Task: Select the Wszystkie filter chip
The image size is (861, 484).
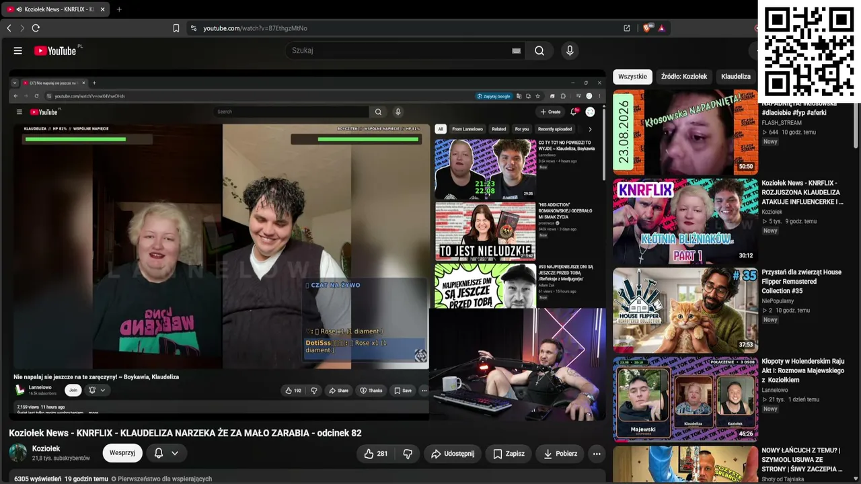Action: (632, 77)
